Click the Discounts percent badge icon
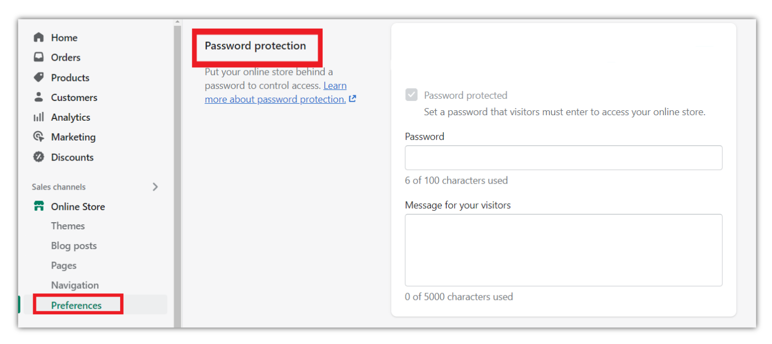Viewport: 772px width, 344px height. 39,157
